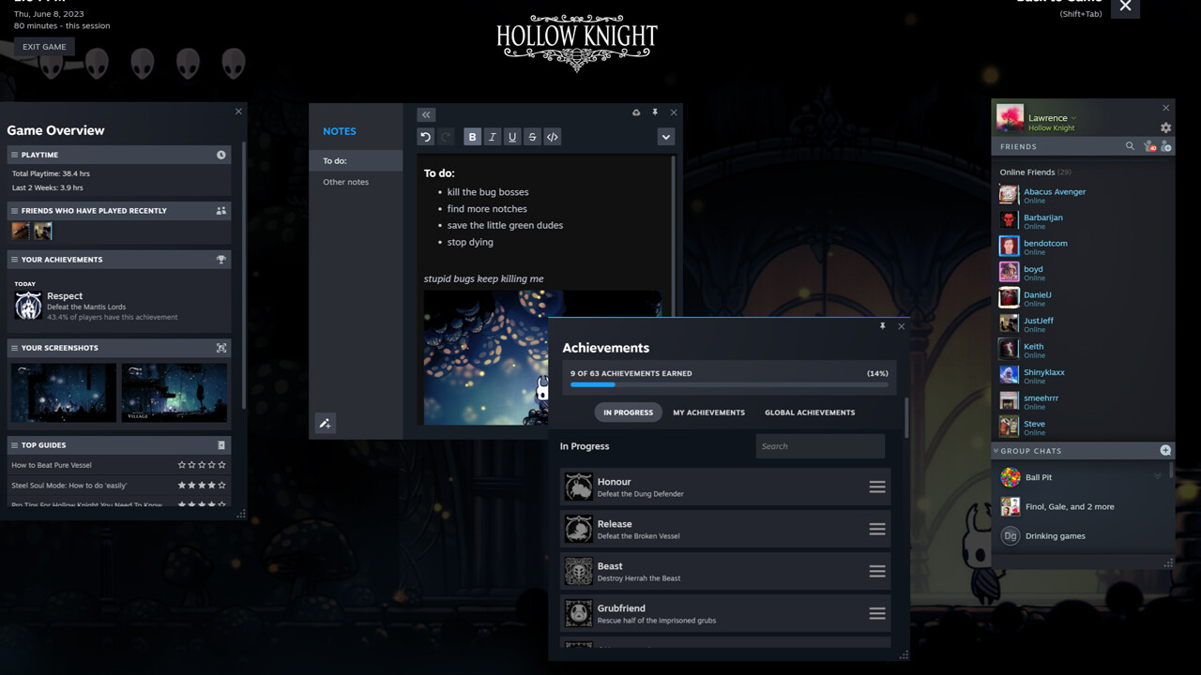This screenshot has height=675, width=1201.
Task: Open the Grubfriend achievement menu icon
Action: pyautogui.click(x=877, y=613)
